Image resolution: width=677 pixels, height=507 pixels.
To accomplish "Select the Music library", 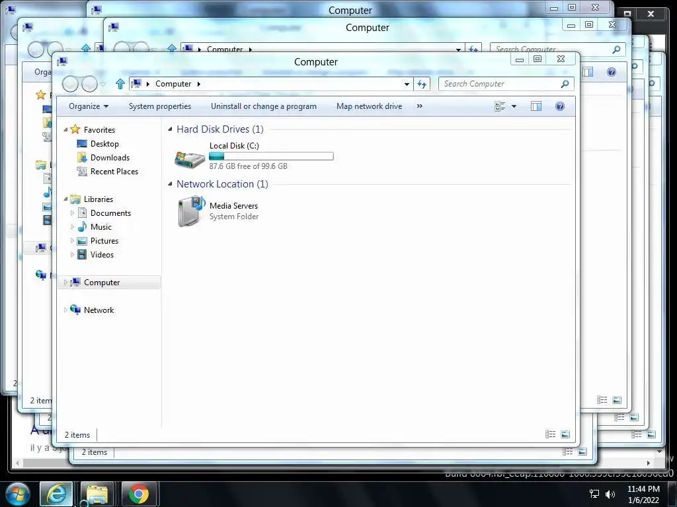I will click(x=101, y=227).
